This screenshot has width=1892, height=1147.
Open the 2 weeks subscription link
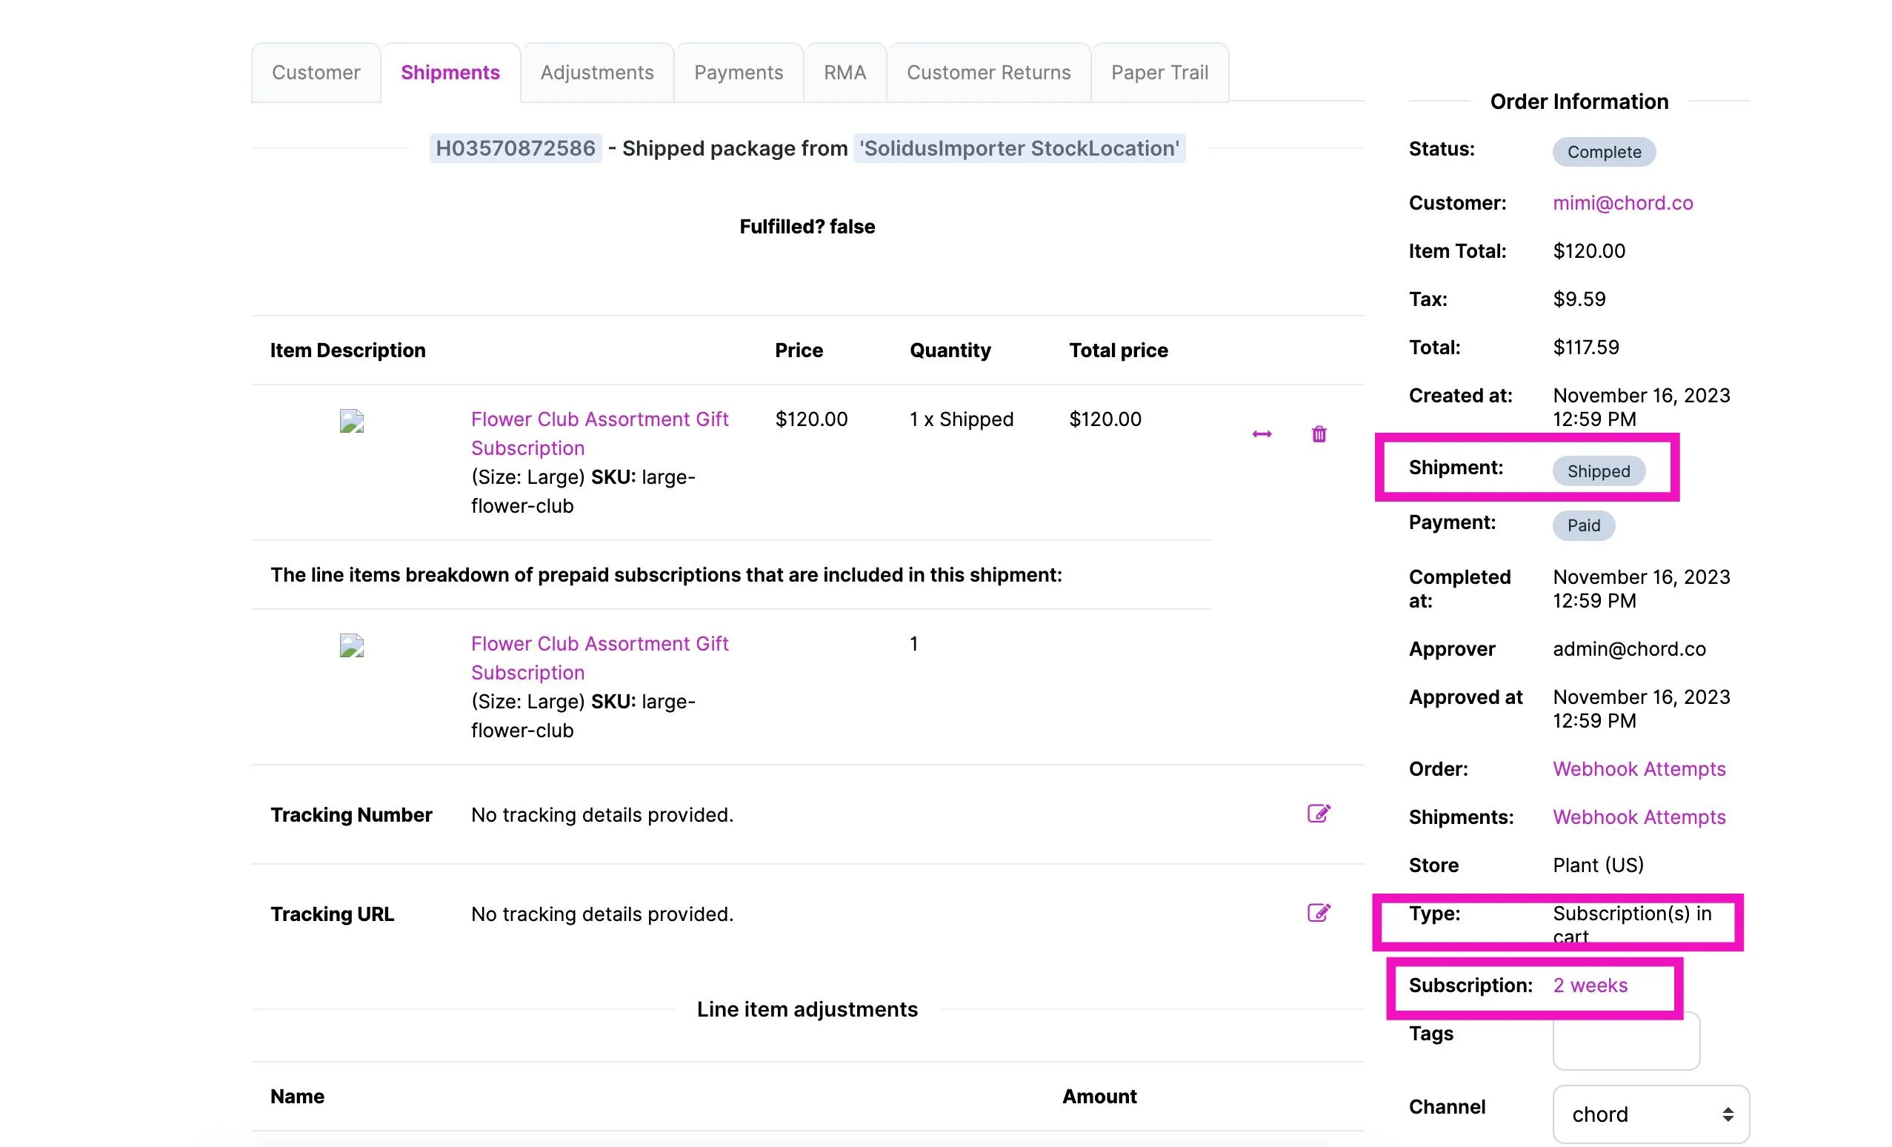tap(1590, 985)
